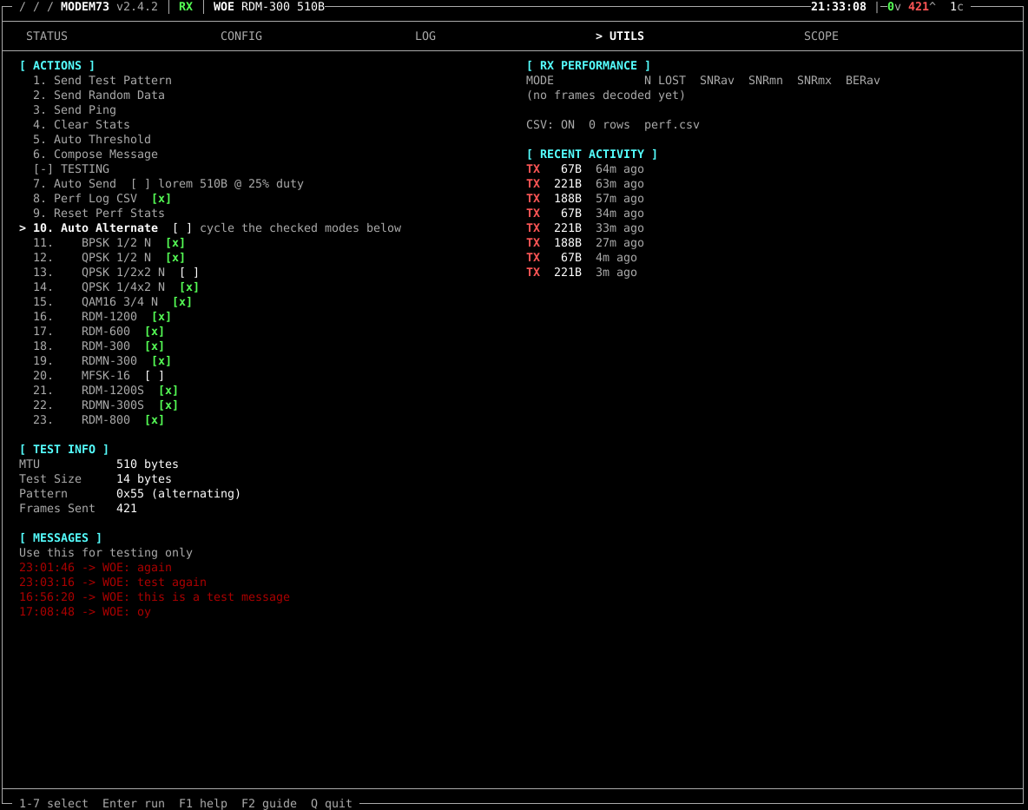Check the QPSK 1/2x2 N mode

tap(188, 273)
